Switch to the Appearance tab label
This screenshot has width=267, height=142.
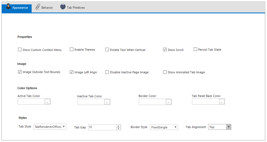20,8
